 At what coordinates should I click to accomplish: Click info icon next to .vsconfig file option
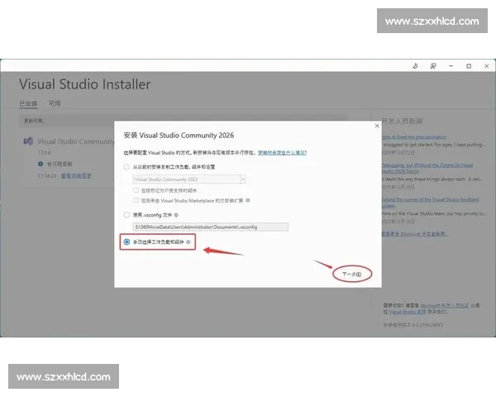(x=176, y=215)
